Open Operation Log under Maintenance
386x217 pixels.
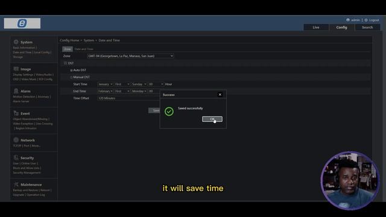click(36, 195)
